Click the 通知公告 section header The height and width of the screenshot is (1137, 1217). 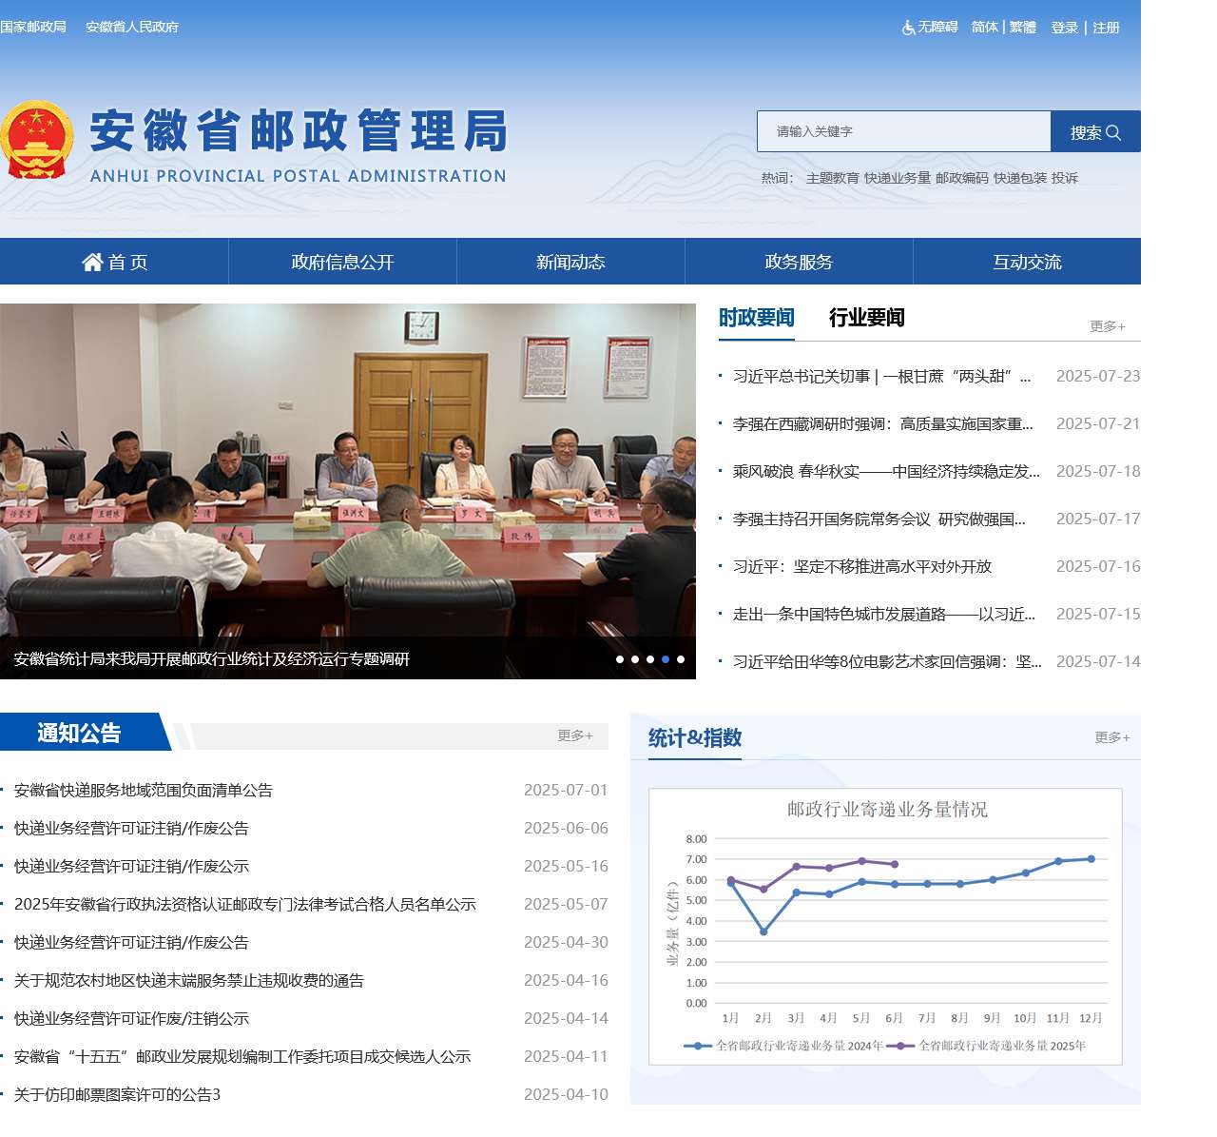click(x=80, y=733)
